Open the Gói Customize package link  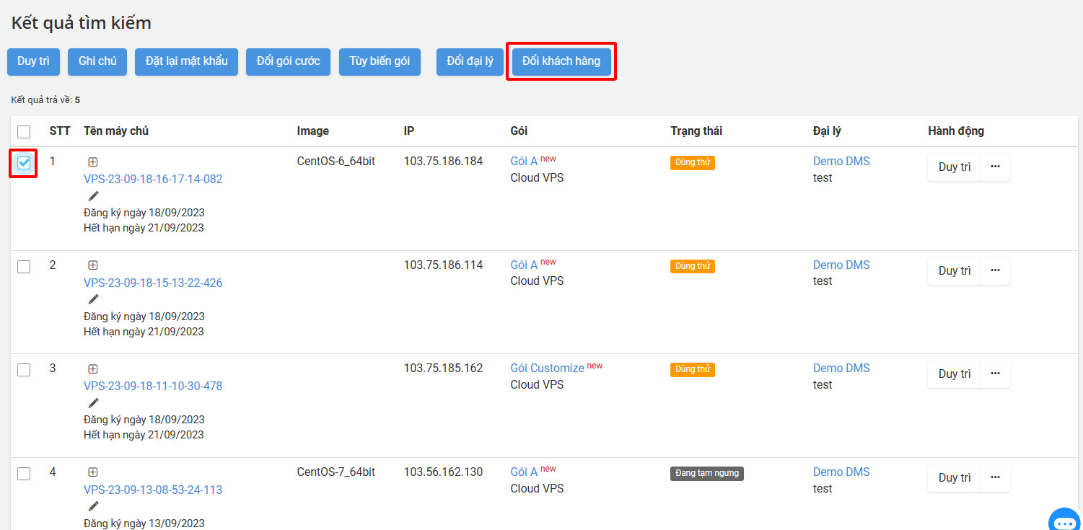tap(547, 368)
